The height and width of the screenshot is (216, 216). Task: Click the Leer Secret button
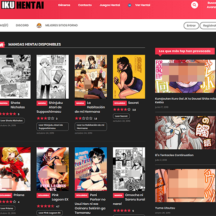(121, 116)
